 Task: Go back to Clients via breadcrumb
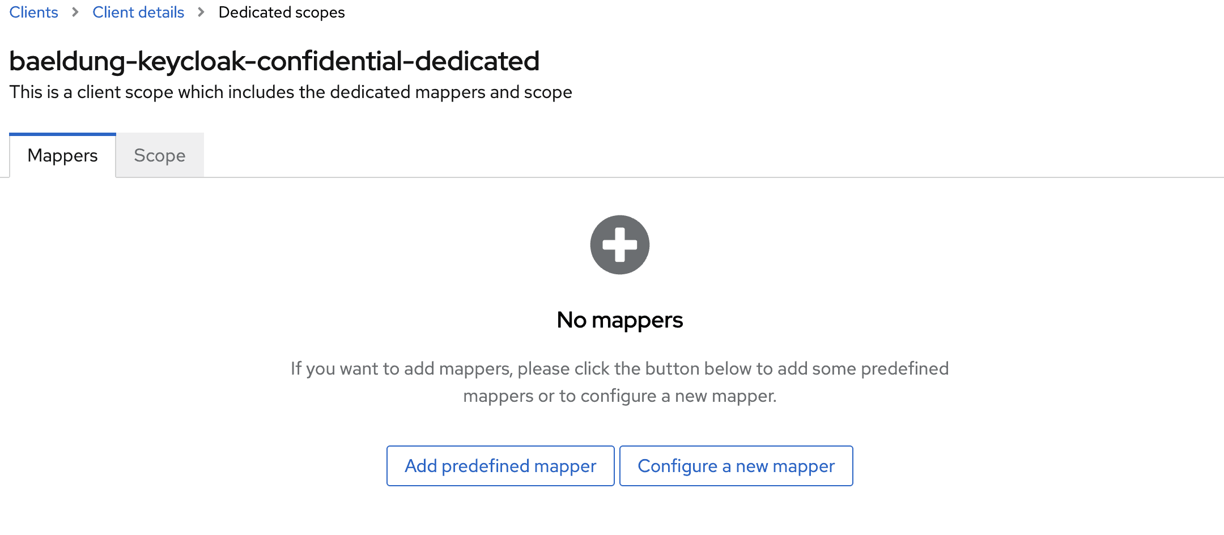pos(33,12)
